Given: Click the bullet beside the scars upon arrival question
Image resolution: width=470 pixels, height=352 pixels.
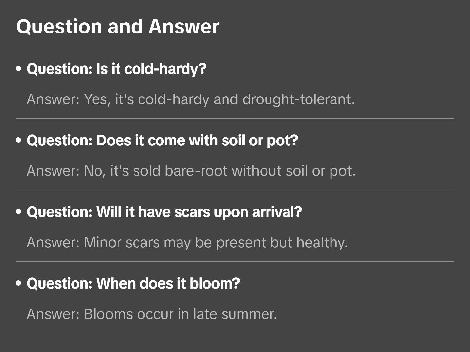Looking at the screenshot, I should tap(19, 212).
